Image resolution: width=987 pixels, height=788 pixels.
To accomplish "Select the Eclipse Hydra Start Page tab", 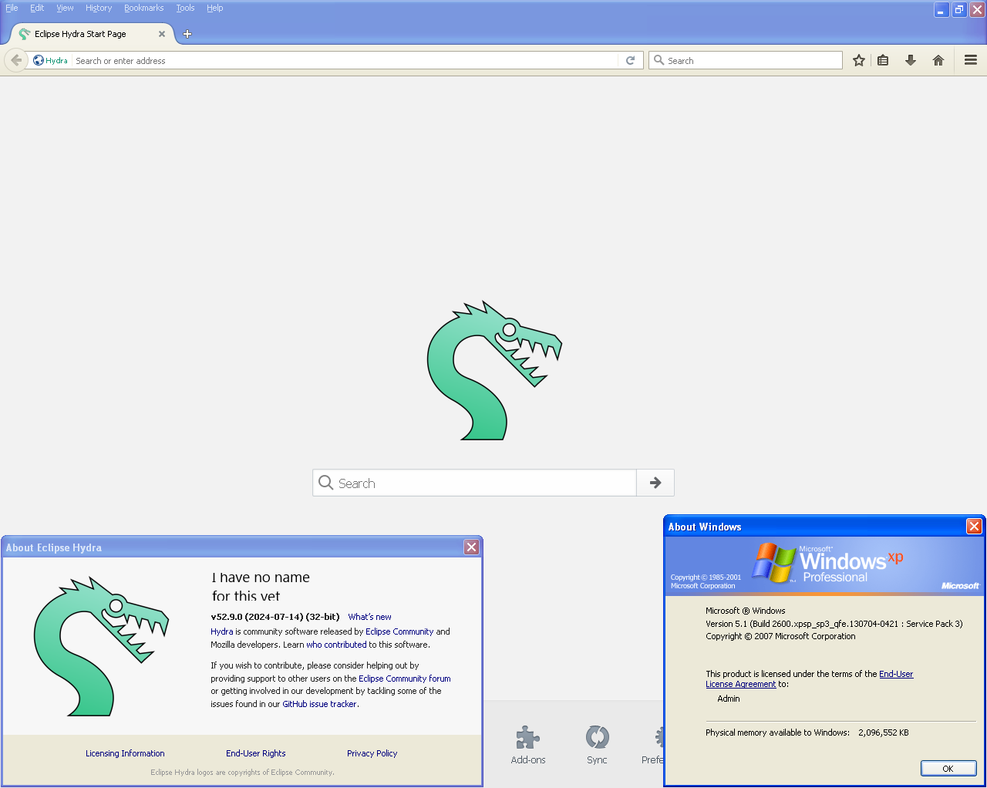I will click(91, 34).
